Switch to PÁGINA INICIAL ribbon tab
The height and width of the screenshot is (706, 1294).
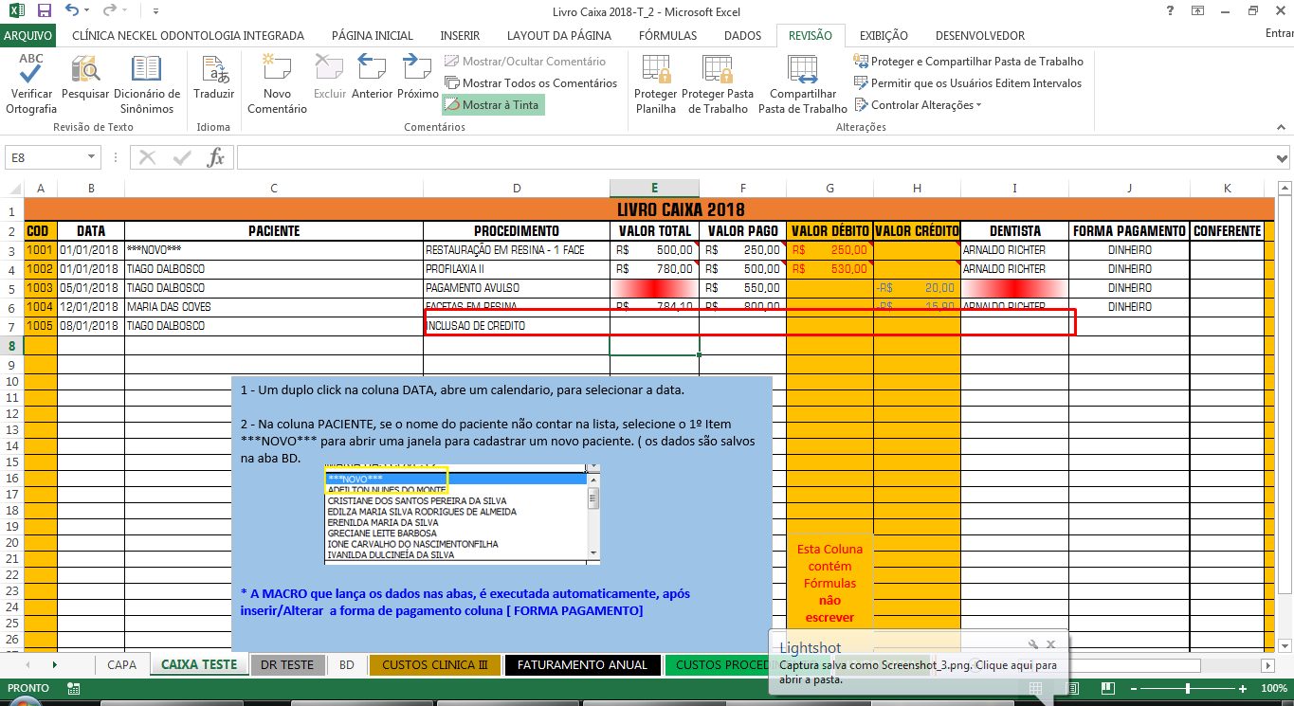tap(373, 36)
